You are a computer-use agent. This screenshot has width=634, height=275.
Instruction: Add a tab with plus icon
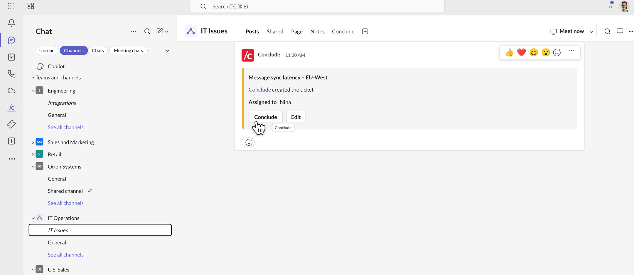365,31
